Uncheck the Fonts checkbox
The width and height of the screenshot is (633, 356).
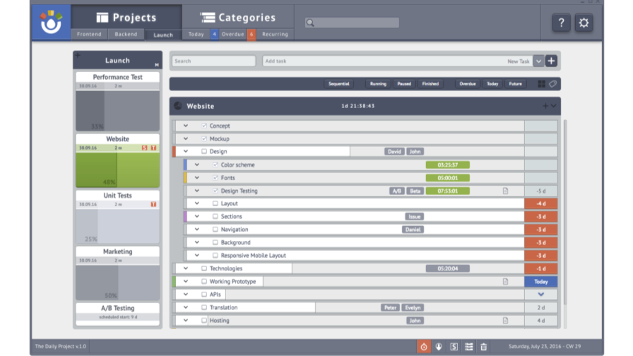tap(215, 177)
